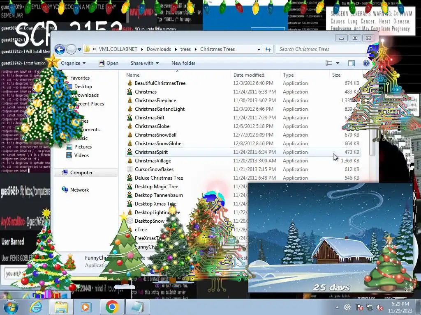Click the 25 days Christmas countdown widget
Screen dimensions: 421x315
tap(331, 238)
